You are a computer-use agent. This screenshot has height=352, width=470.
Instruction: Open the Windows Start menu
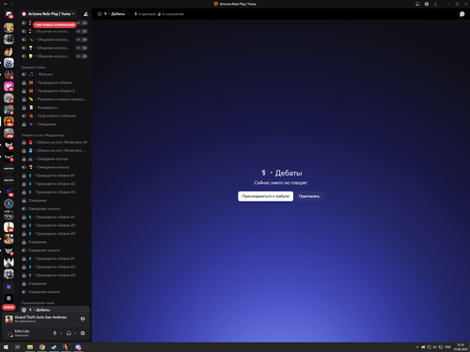point(6,347)
